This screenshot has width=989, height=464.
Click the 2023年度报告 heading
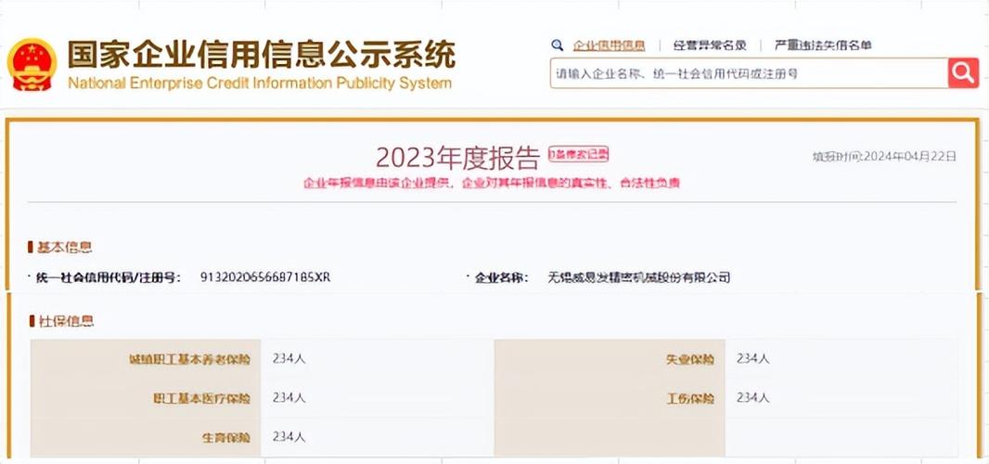click(x=458, y=158)
